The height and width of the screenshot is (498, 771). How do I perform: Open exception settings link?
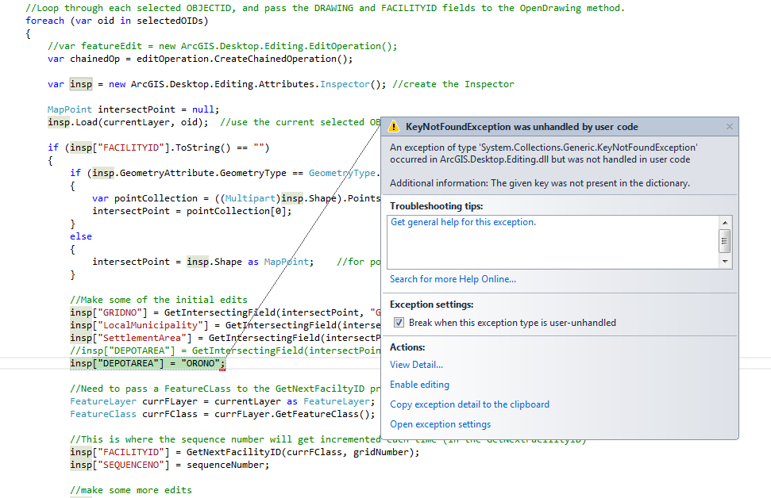pos(440,423)
